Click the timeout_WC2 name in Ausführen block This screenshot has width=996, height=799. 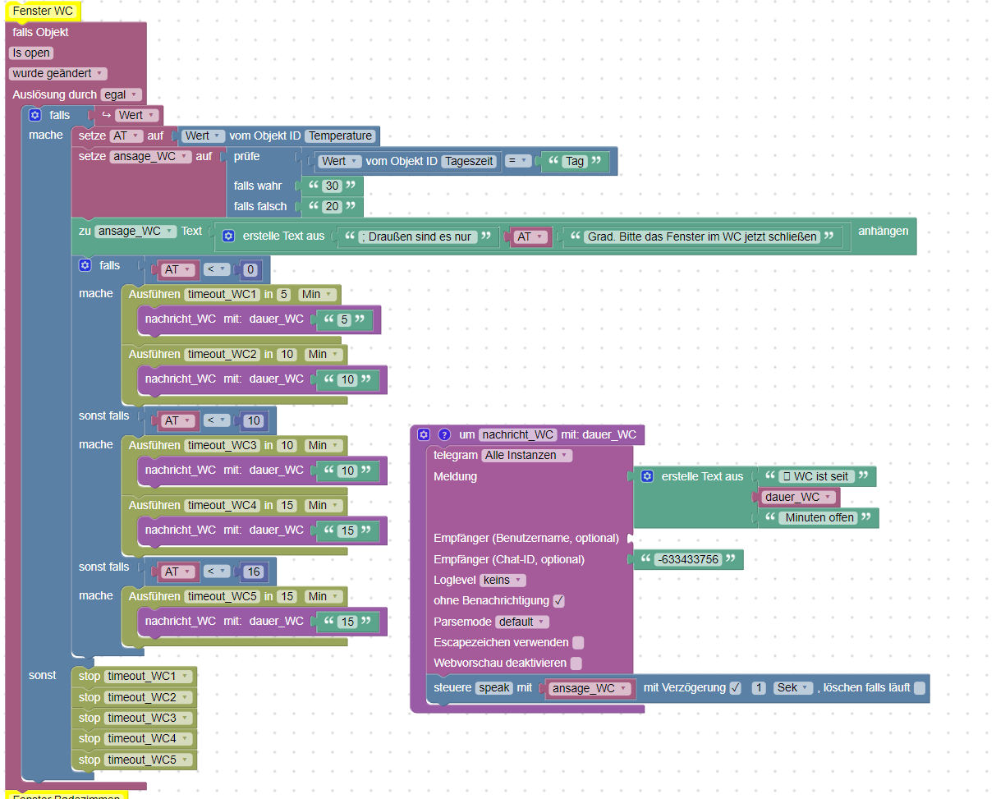222,354
